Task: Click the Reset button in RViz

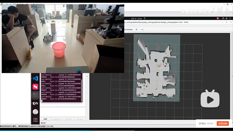Action: (x=43, y=123)
